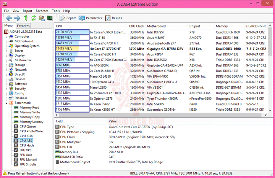Expand the Computer tree node
This screenshot has height=178, width=275.
pos(6,37)
